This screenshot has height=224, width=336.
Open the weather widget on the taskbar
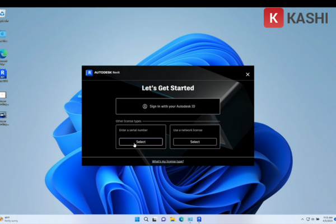click(x=9, y=219)
